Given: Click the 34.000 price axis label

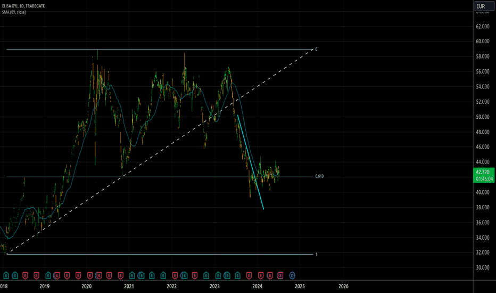Looking at the screenshot, I should point(483,237).
